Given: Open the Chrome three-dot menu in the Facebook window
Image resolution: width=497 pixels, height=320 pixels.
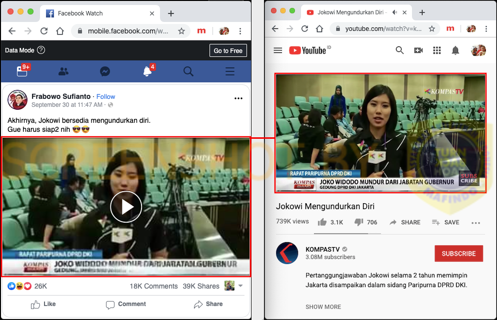Looking at the screenshot, I should [240, 31].
